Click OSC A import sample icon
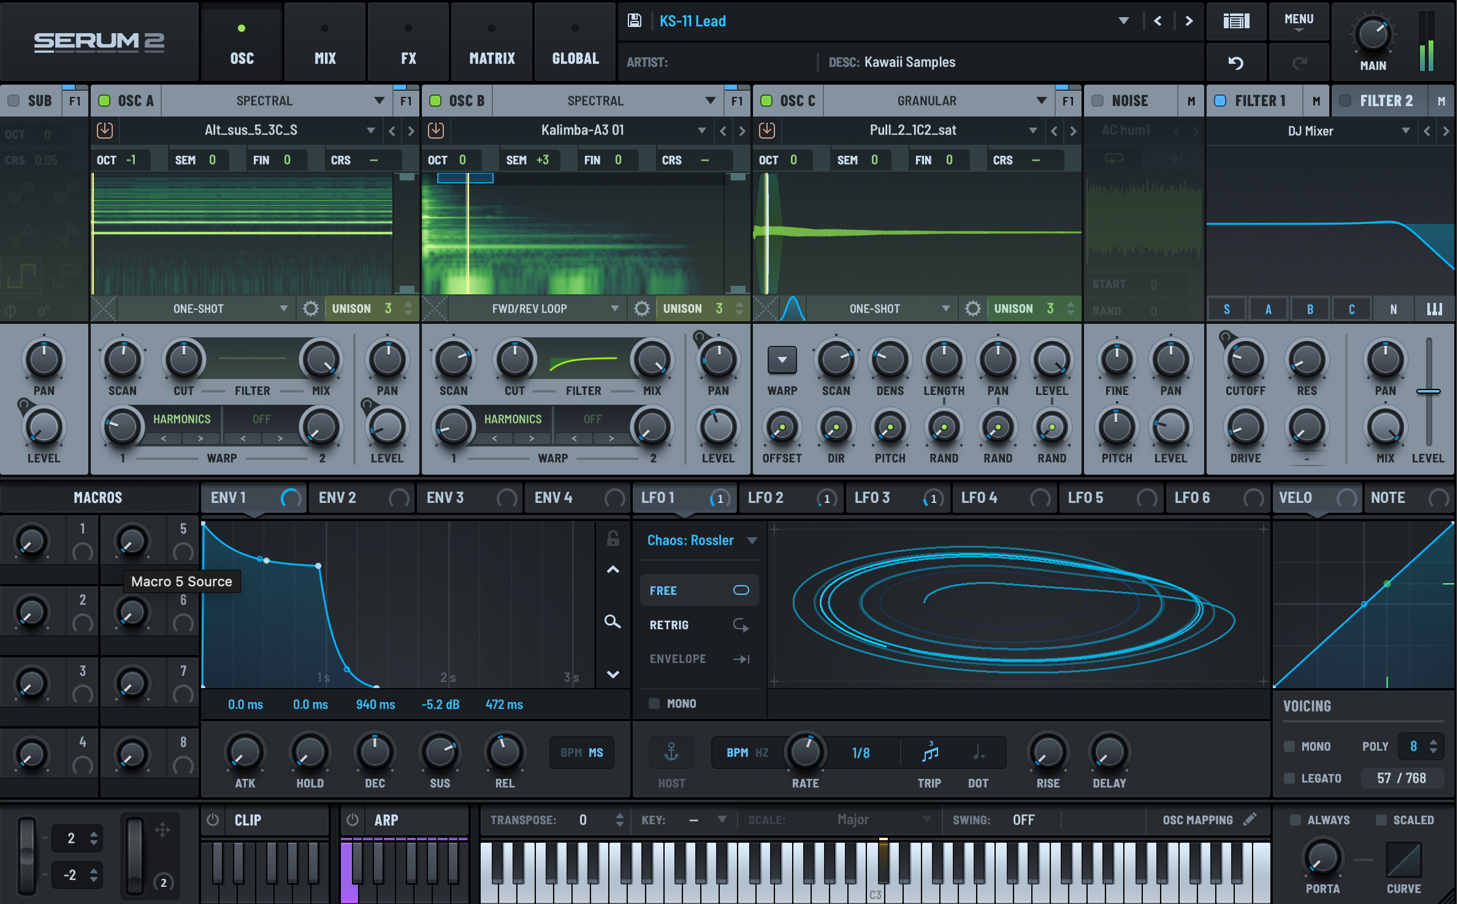 click(105, 130)
